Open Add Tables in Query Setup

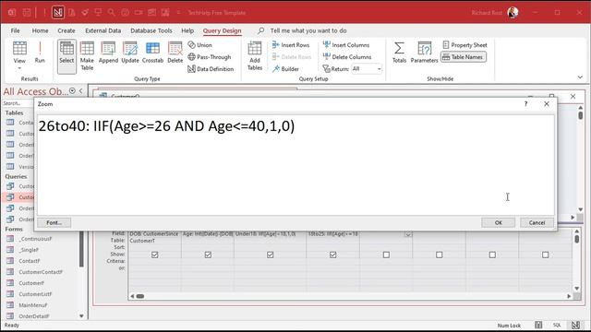point(255,55)
